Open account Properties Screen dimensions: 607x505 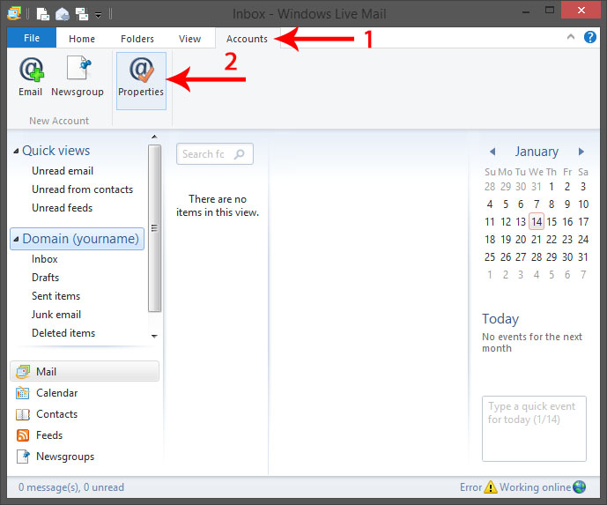pyautogui.click(x=141, y=81)
